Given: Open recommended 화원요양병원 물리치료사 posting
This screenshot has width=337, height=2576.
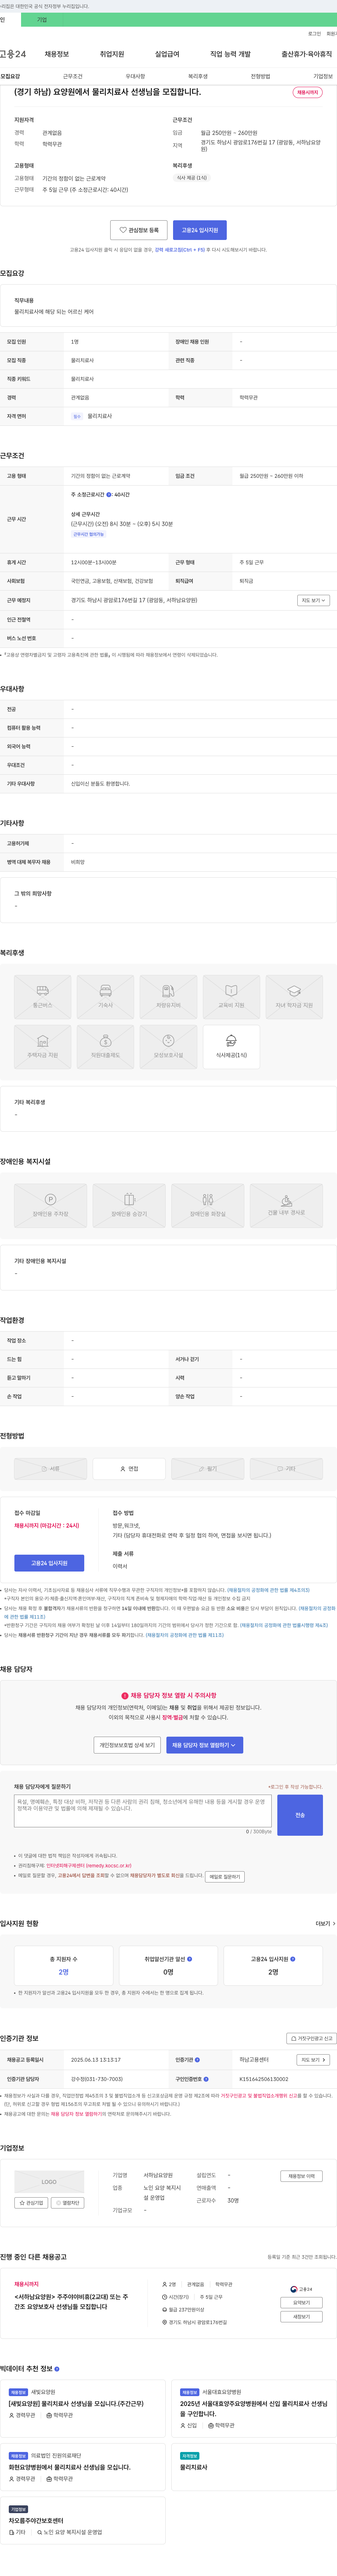Looking at the screenshot, I should [x=70, y=2467].
